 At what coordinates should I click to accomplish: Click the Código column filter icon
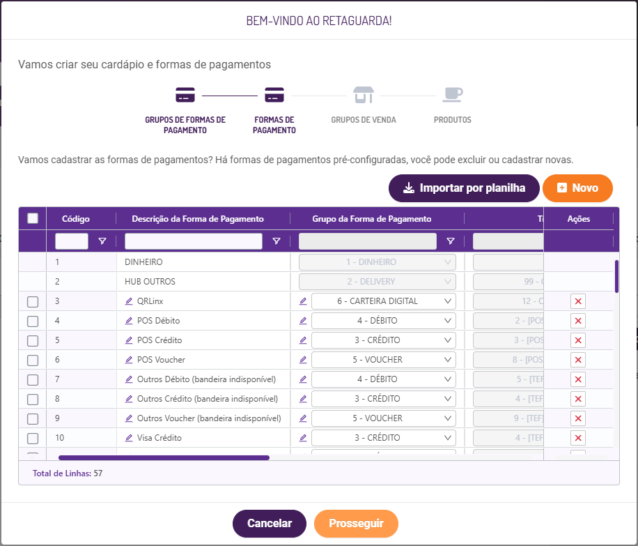pyautogui.click(x=102, y=241)
